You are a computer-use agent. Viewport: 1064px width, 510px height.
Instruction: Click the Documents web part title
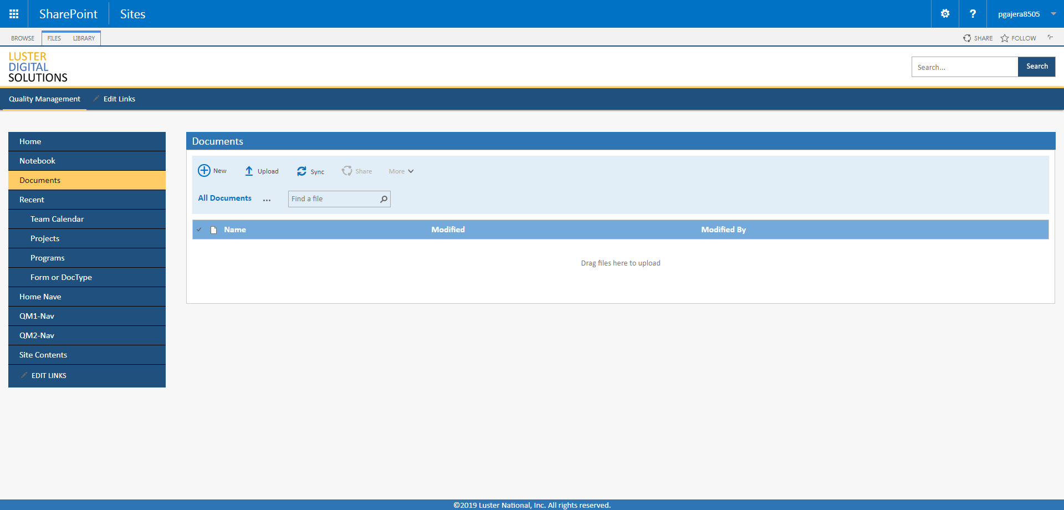[217, 141]
